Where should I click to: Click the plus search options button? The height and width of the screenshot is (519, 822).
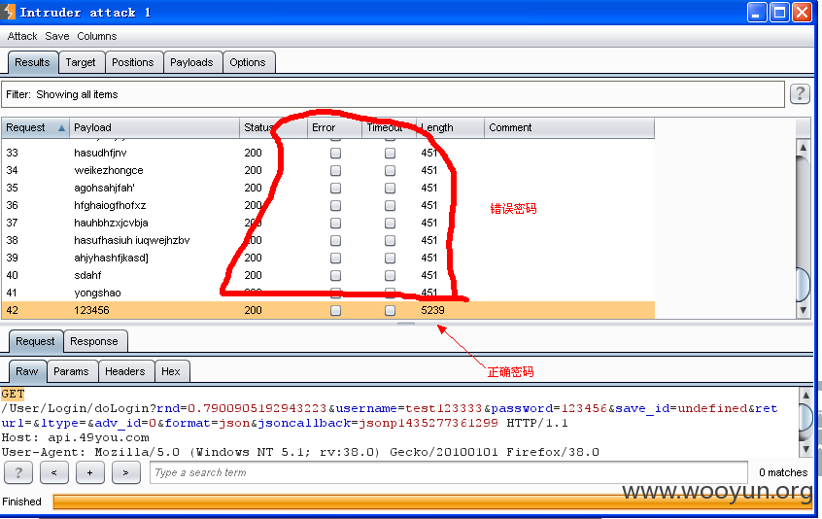point(89,472)
